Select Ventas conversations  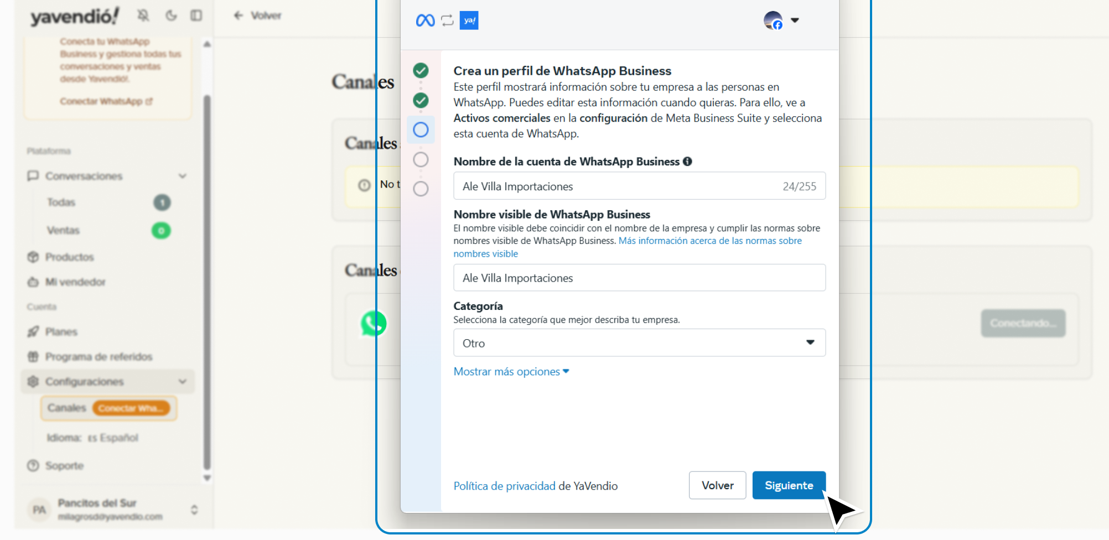(x=63, y=230)
